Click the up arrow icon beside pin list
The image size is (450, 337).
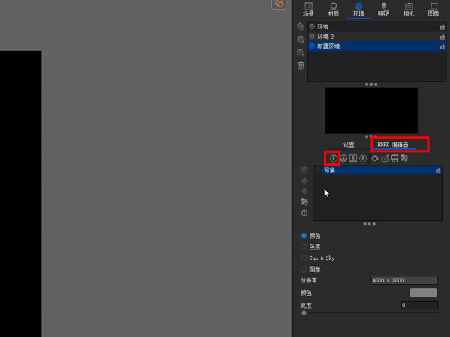(304, 181)
